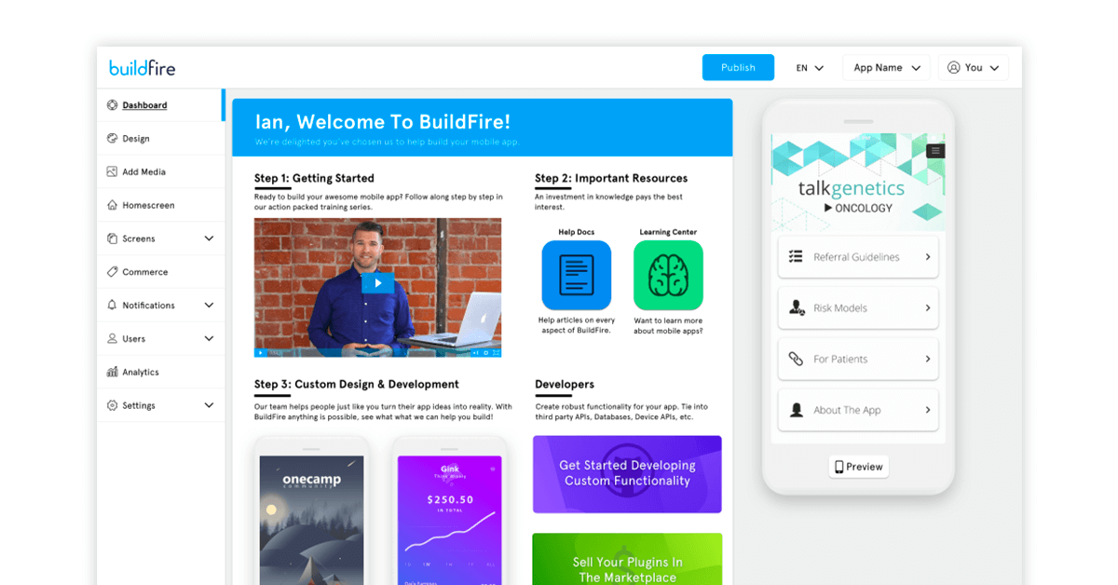This screenshot has height=585, width=1118.
Task: Click Sell Your Plugins In The Marketplace banner
Action: click(x=627, y=559)
